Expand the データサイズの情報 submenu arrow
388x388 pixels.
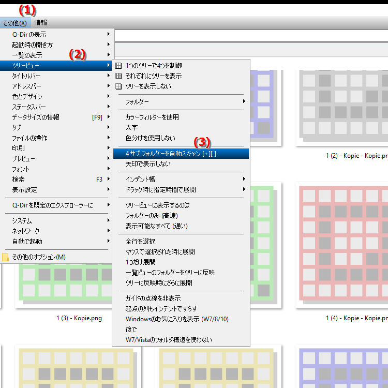(x=109, y=117)
